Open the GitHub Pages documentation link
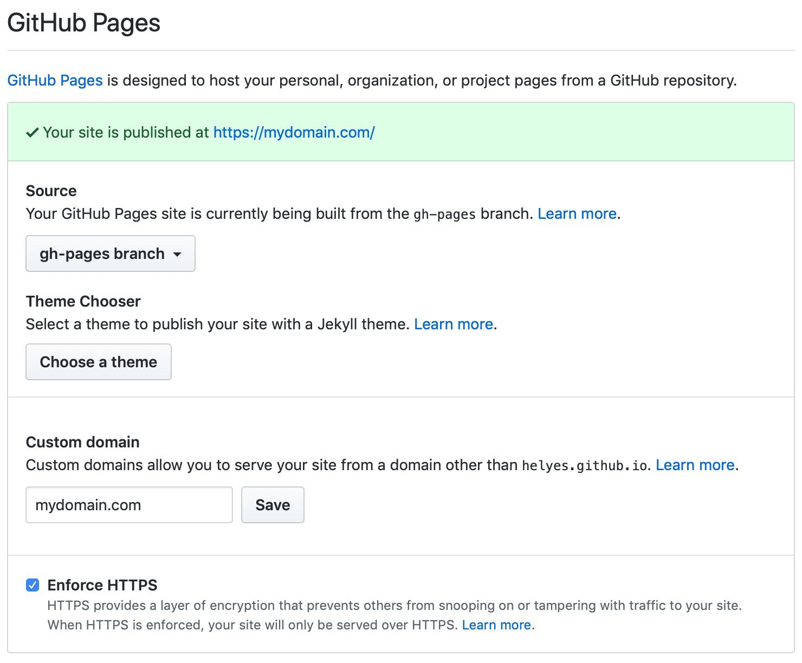The image size is (802, 663). [55, 80]
